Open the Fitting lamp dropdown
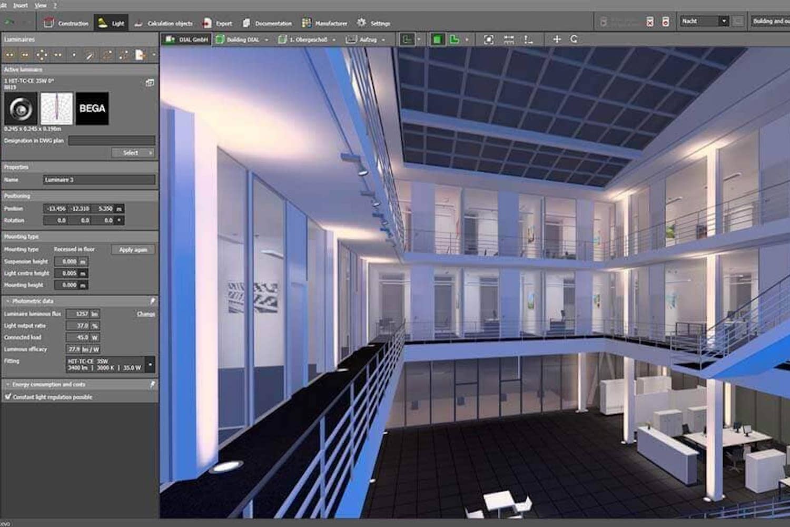The height and width of the screenshot is (527, 790). (151, 364)
